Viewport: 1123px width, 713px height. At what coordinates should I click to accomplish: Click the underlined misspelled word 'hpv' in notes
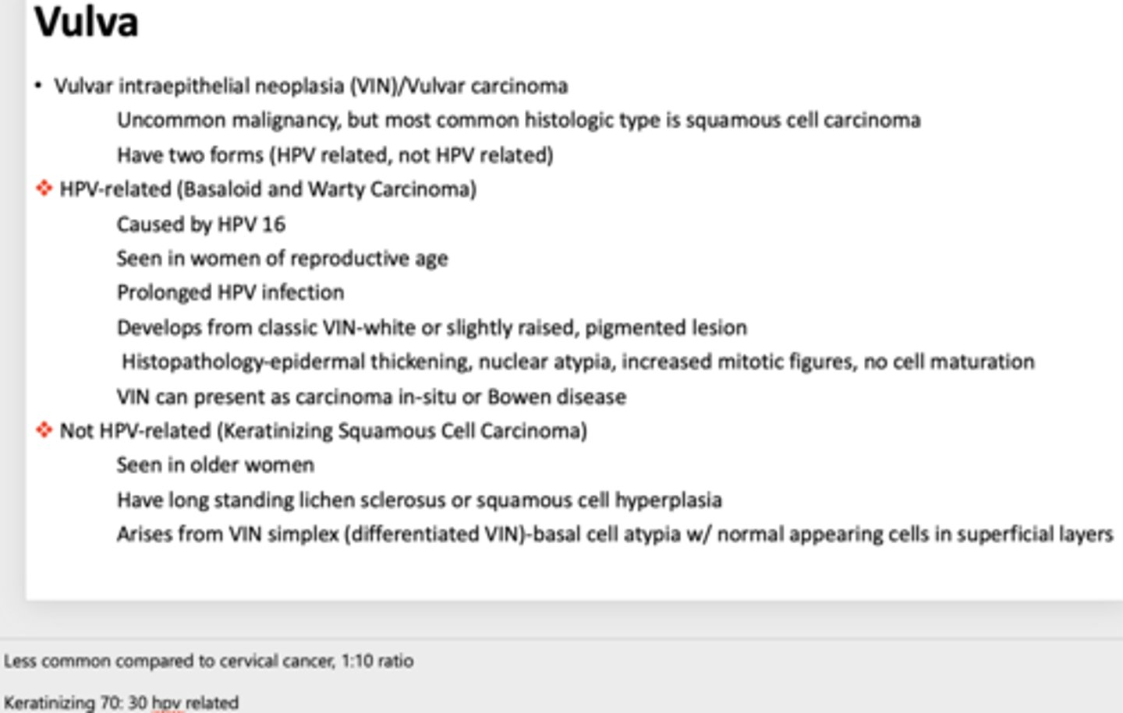pos(166,702)
